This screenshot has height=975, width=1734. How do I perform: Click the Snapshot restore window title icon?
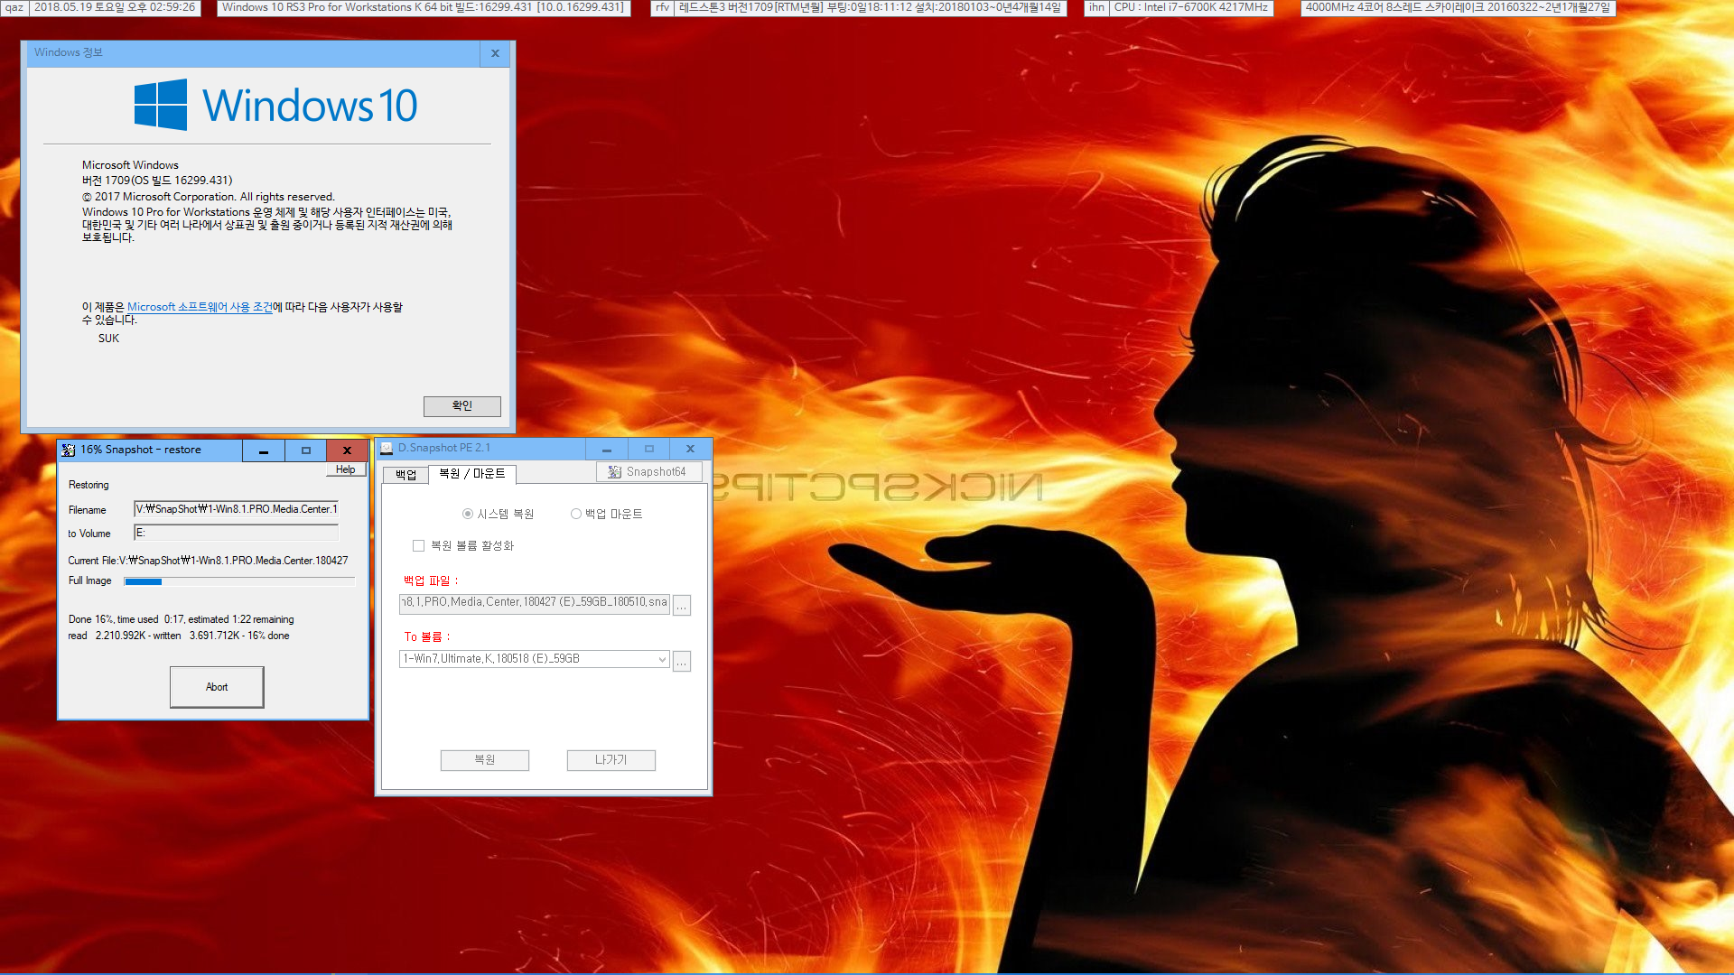tap(69, 450)
